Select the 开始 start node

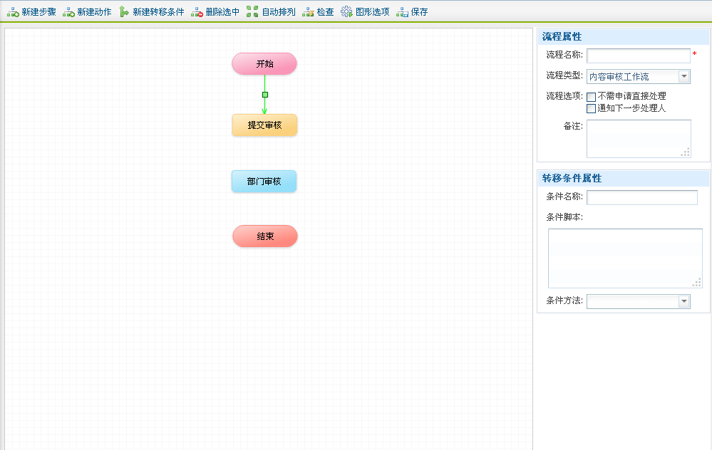[x=264, y=64]
